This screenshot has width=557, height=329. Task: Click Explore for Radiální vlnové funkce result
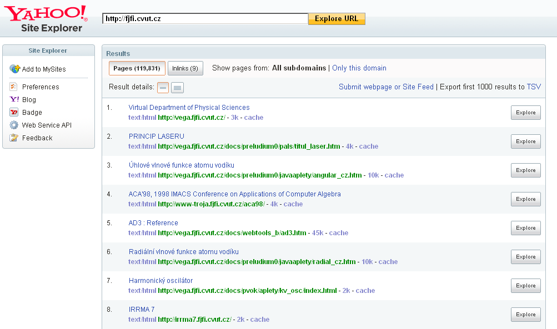[526, 257]
